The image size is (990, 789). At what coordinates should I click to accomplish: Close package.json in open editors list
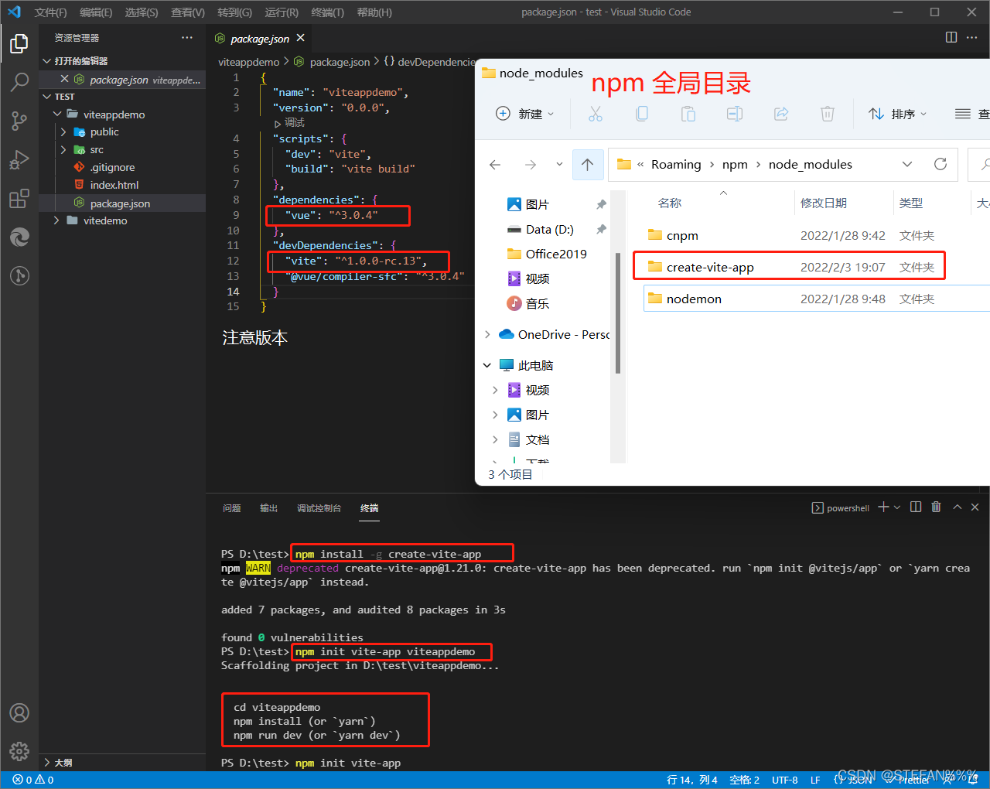[x=64, y=79]
